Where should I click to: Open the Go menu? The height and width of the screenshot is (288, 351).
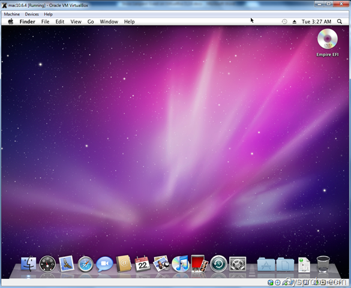(91, 22)
